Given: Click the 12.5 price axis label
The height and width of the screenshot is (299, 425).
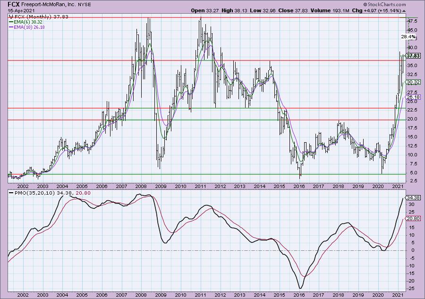Looking at the screenshot, I should (x=413, y=146).
